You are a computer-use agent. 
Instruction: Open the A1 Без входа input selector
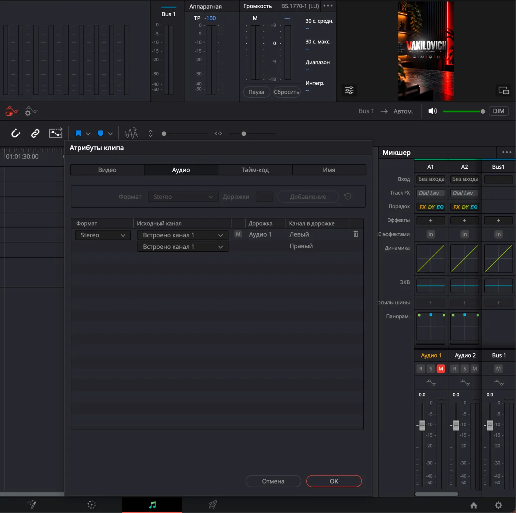click(x=431, y=179)
